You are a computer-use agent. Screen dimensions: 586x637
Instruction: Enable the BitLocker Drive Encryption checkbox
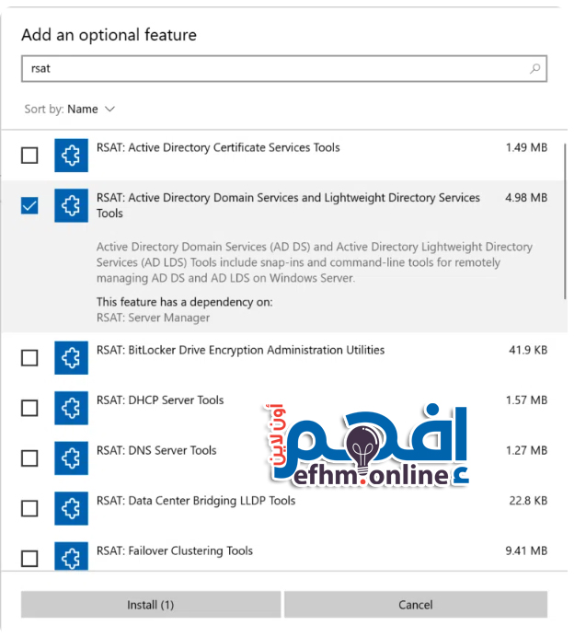29,358
